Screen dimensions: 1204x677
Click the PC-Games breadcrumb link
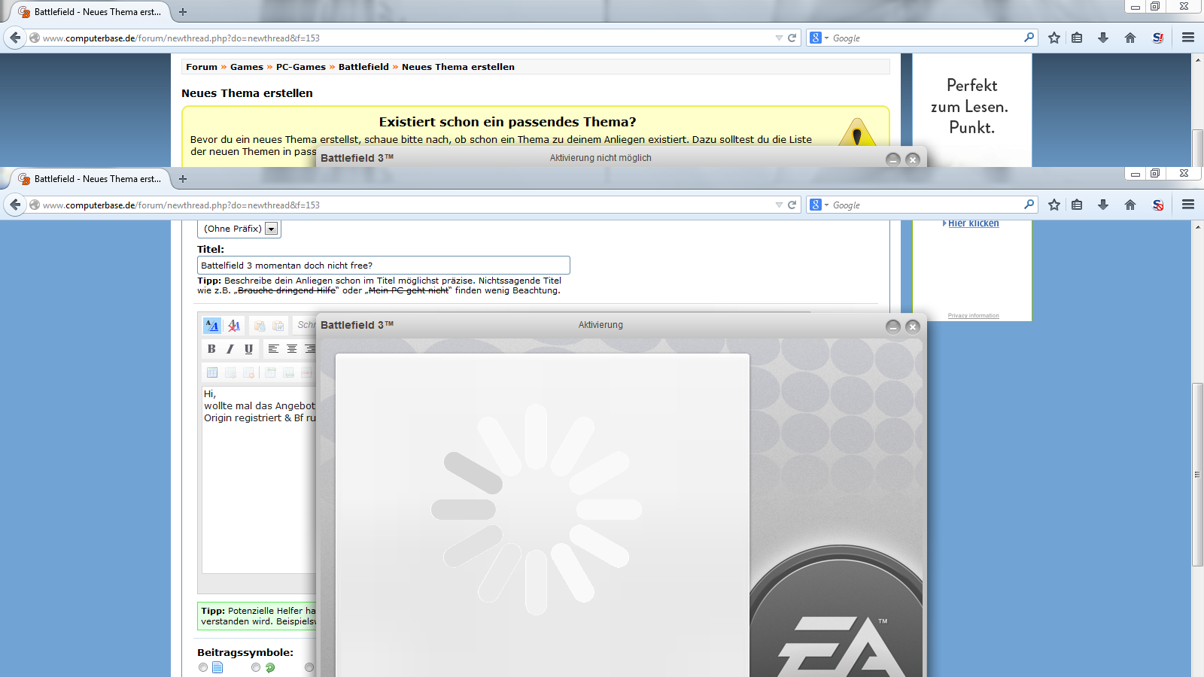(301, 67)
